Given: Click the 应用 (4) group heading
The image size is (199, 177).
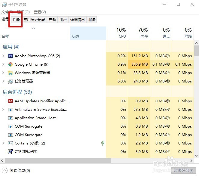Looking at the screenshot, I should (11, 47).
